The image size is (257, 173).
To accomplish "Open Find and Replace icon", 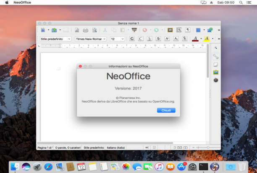I will pos(179,30).
